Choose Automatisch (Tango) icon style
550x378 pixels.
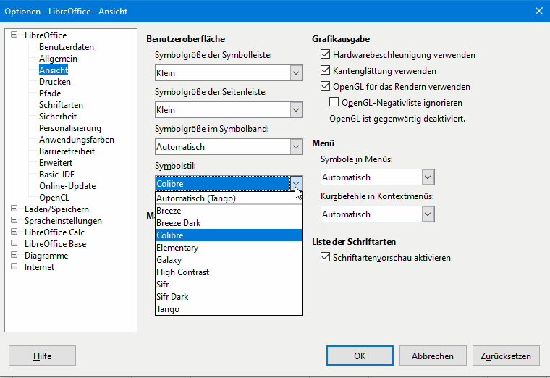[229, 198]
